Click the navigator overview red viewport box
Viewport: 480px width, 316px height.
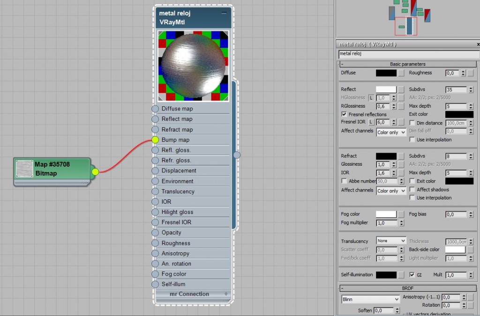(x=406, y=26)
